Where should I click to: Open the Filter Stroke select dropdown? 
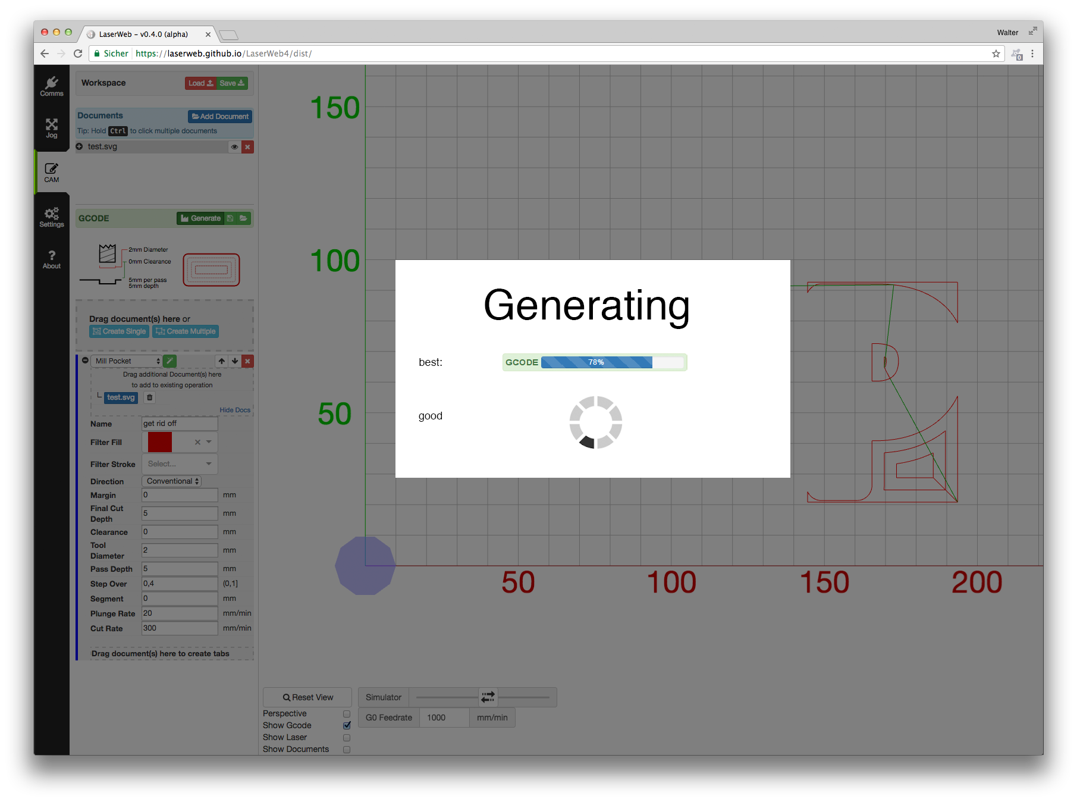click(180, 464)
